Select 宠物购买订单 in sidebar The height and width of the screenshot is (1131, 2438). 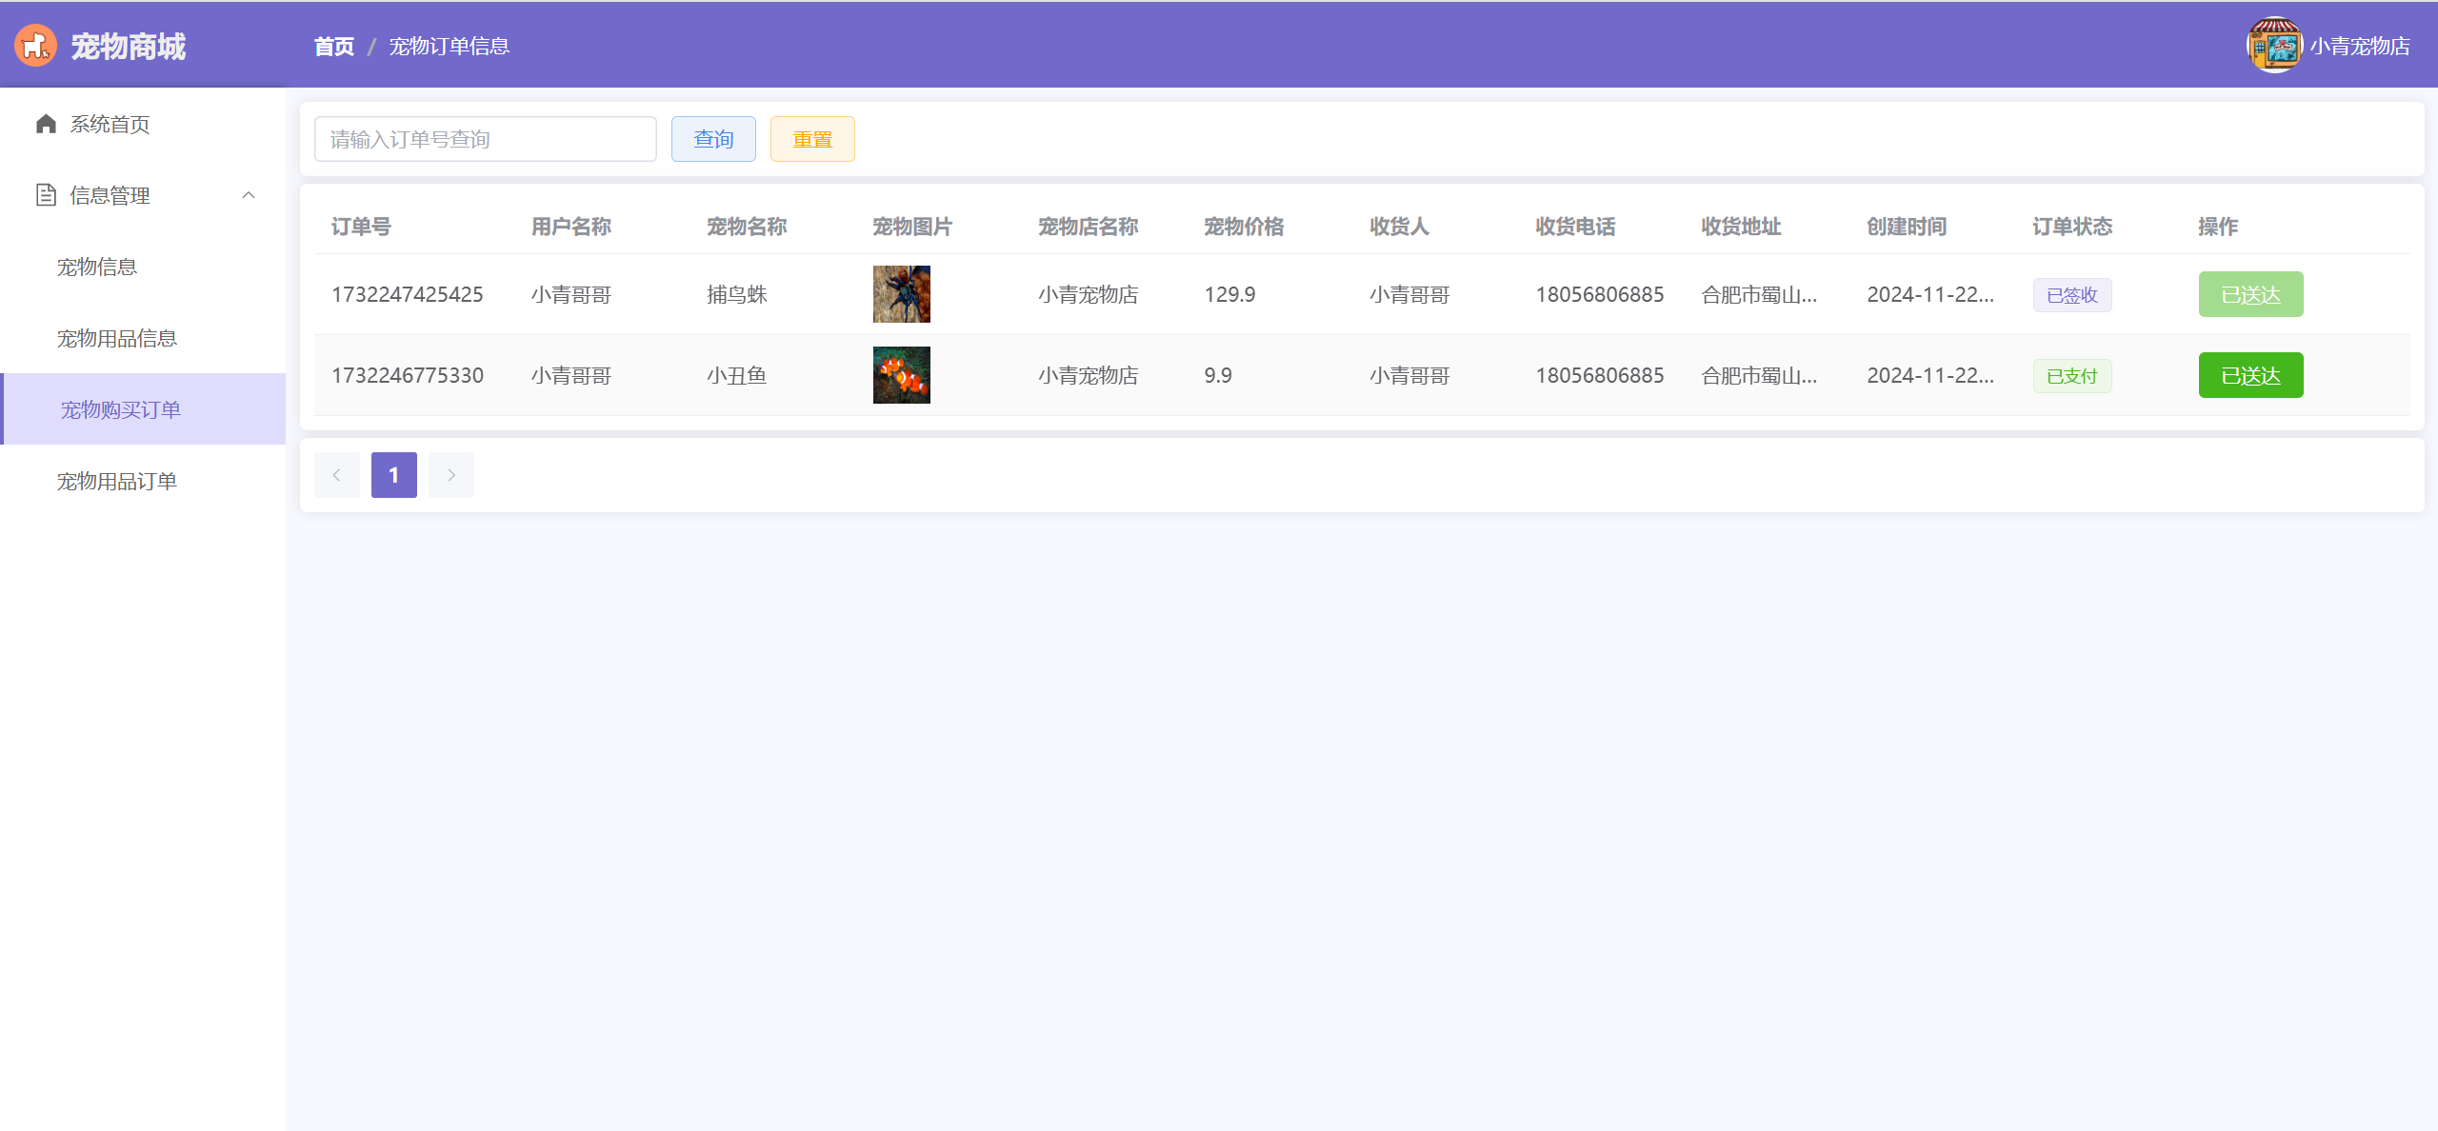[x=121, y=409]
